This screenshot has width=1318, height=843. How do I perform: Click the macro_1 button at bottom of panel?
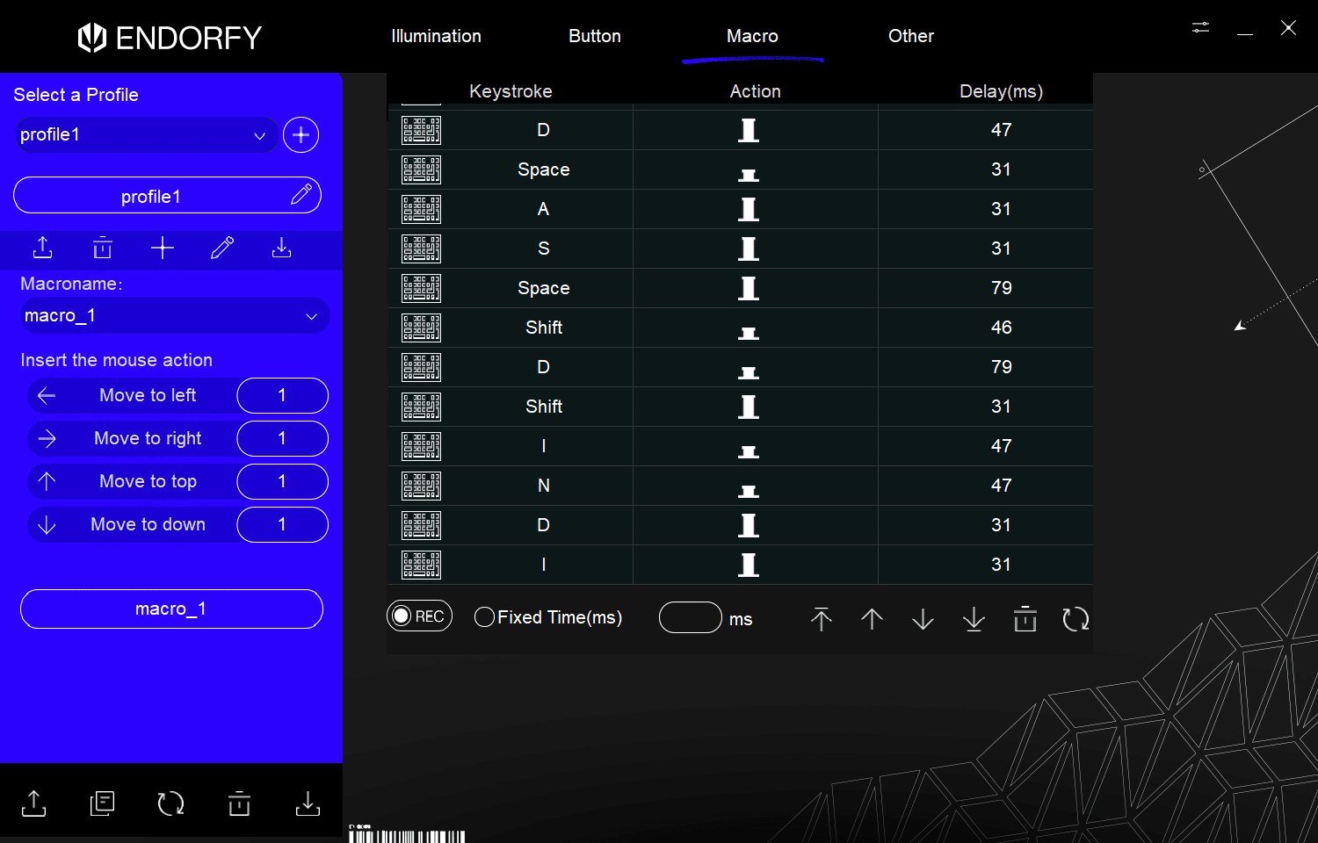pos(171,609)
